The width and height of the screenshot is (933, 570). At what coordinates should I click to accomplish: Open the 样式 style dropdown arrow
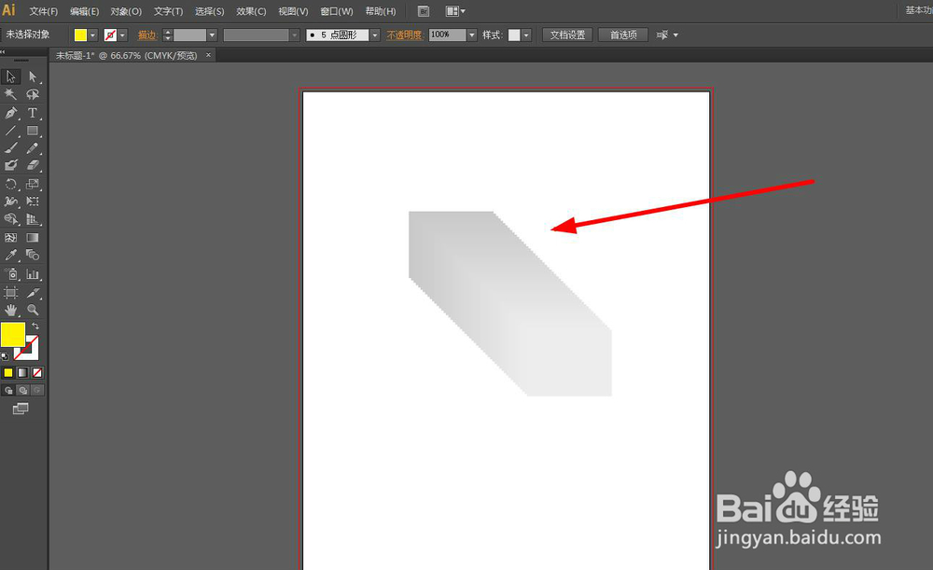(x=526, y=35)
